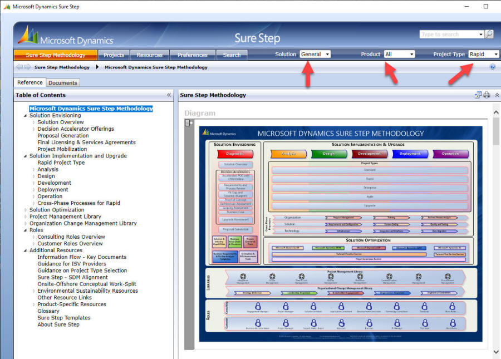Viewport: 501px width, 359px height.
Task: Expand the Decision Accelerator Offerings node
Action: 33,129
